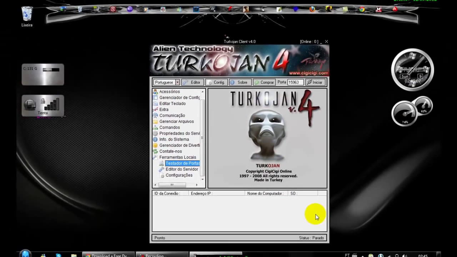Screen dimensions: 457x257
Task: Open the Comandos category
Action: tap(169, 127)
